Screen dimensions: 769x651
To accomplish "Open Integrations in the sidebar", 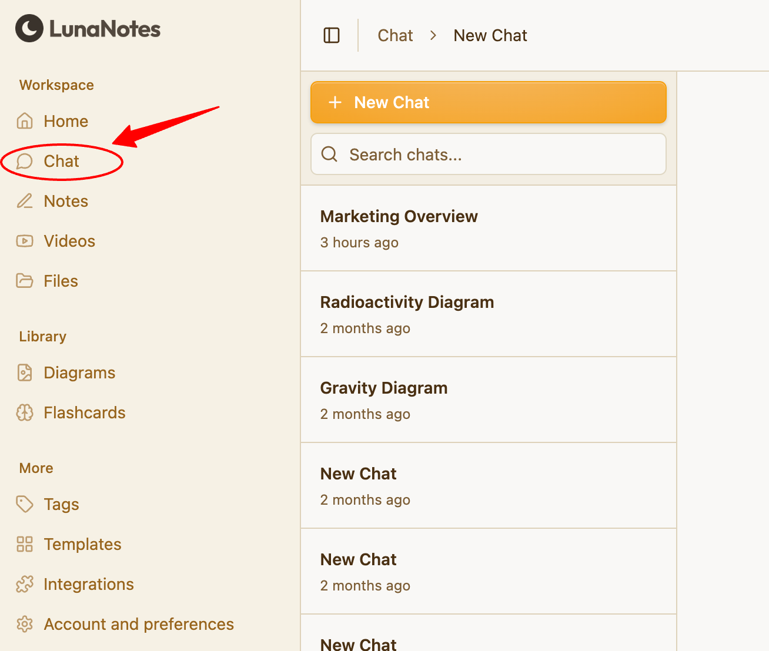I will click(88, 584).
